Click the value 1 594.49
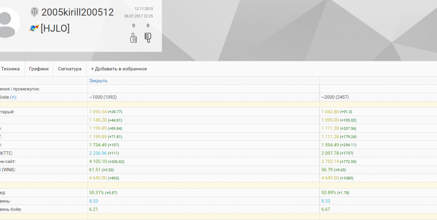This screenshot has height=220, width=437. [330, 145]
